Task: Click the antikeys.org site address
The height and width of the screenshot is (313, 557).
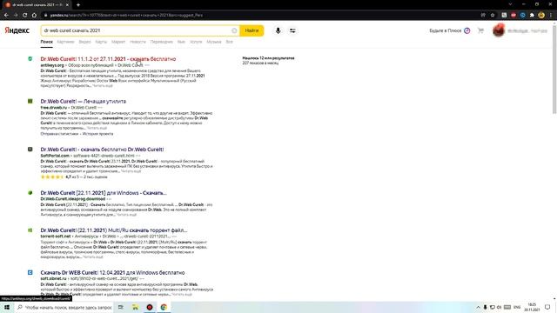Action: coord(52,65)
